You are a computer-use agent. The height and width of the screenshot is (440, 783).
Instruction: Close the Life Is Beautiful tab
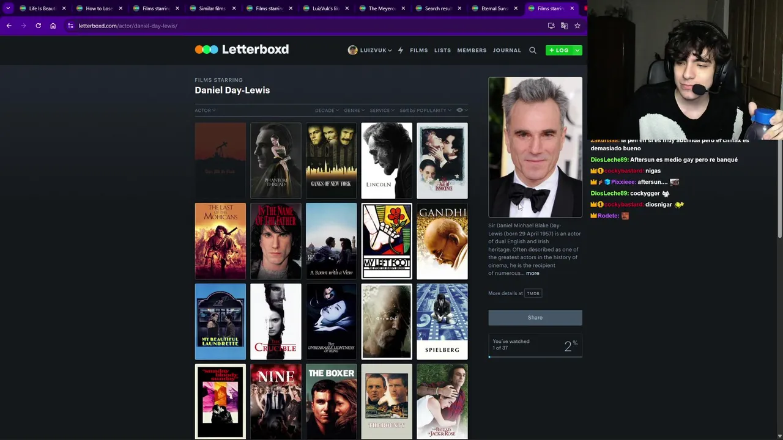click(64, 9)
